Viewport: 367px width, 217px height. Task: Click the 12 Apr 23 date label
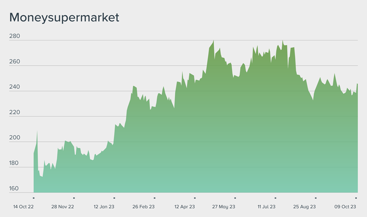click(184, 207)
